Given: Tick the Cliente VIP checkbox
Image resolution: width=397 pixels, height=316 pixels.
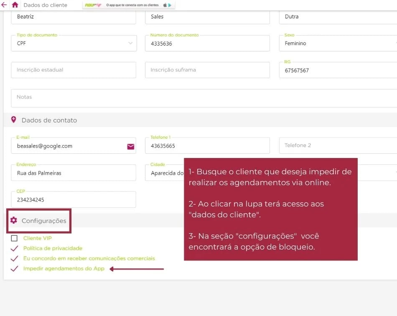Looking at the screenshot, I should click(14, 238).
